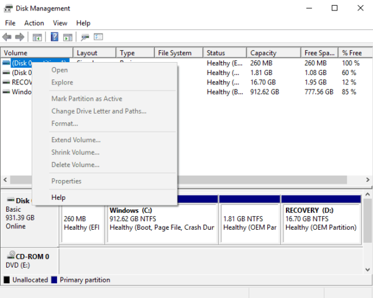Sort by the File System column header
Image resolution: width=373 pixels, height=298 pixels.
(x=178, y=53)
